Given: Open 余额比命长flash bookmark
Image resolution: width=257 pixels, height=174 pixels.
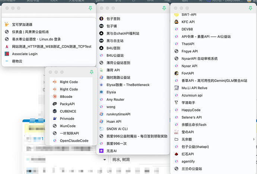Looking at the screenshot, I should coord(194,125).
